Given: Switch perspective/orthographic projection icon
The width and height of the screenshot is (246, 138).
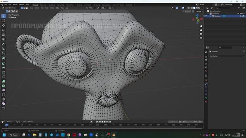Looking at the screenshot, I should click(201, 38).
